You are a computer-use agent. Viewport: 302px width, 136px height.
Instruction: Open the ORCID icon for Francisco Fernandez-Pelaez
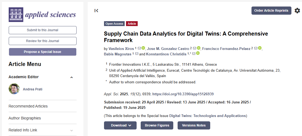coord(260,48)
